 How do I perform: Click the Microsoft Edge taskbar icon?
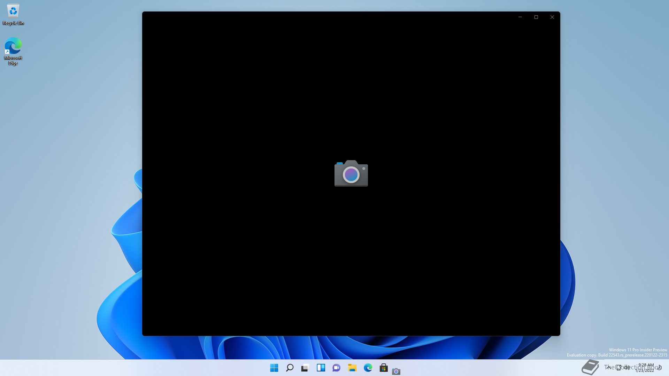pos(368,368)
